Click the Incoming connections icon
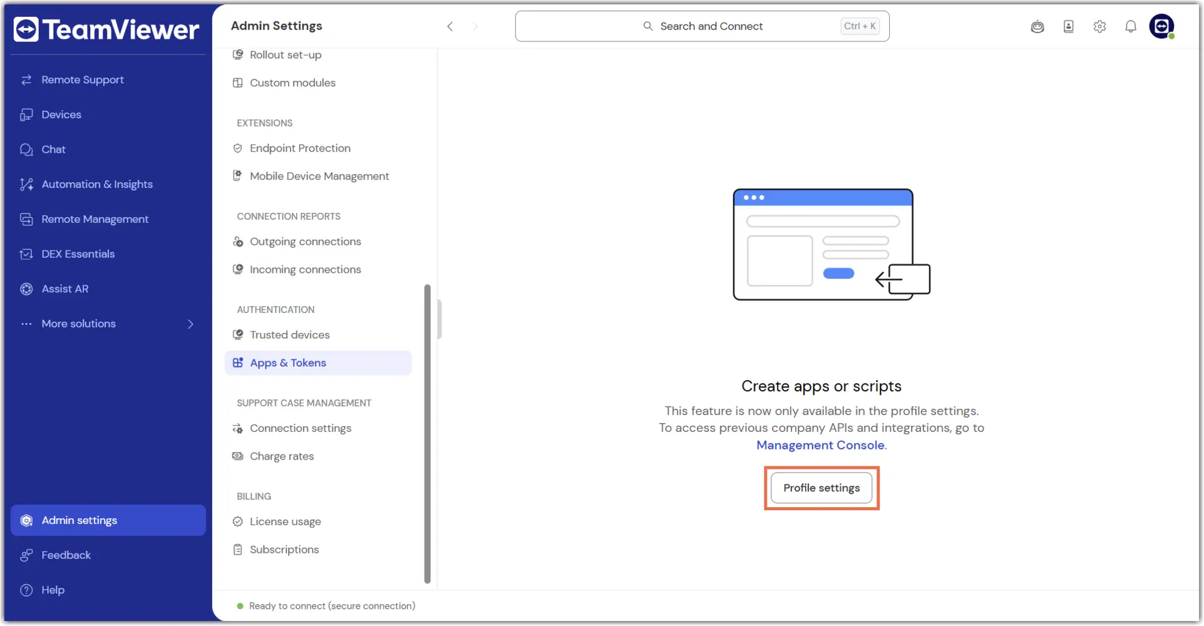Viewport: 1204px width, 626px height. coord(238,269)
